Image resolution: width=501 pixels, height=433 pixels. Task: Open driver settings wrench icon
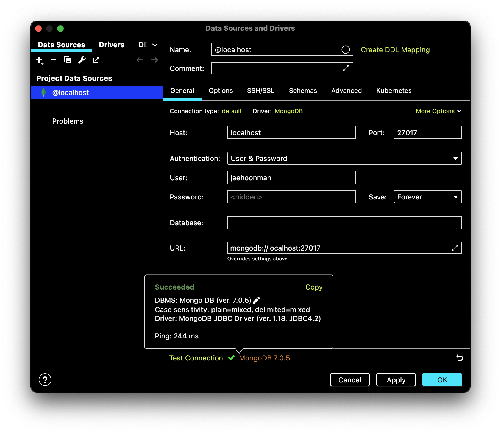(x=82, y=60)
